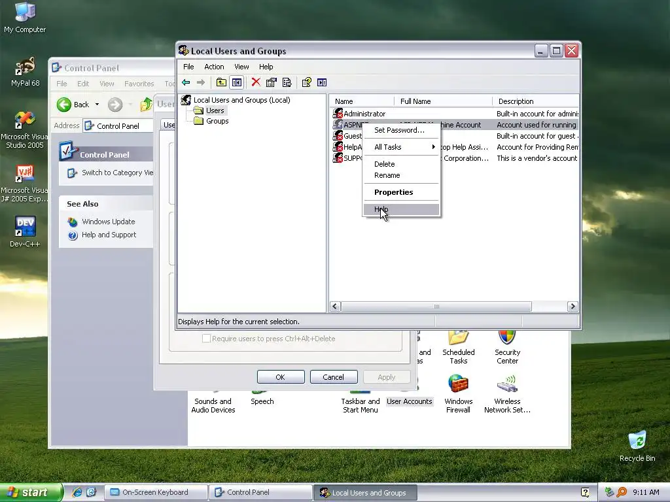670x502 pixels.
Task: Click the Export List toolbar icon
Action: [287, 82]
